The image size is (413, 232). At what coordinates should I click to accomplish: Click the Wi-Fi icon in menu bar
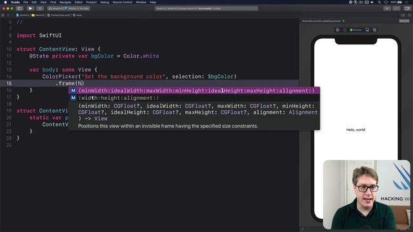[386, 2]
